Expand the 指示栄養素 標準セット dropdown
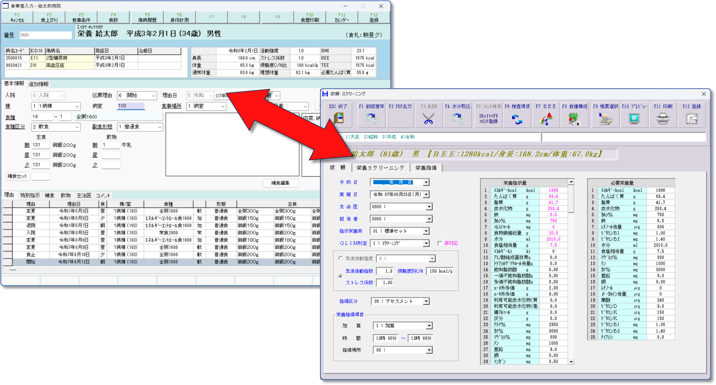Viewport: 716px width, 385px height. [x=426, y=231]
